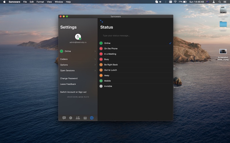Screen dimensions: 230x143
Task: Click green Online status icon in list
Action: (101, 43)
